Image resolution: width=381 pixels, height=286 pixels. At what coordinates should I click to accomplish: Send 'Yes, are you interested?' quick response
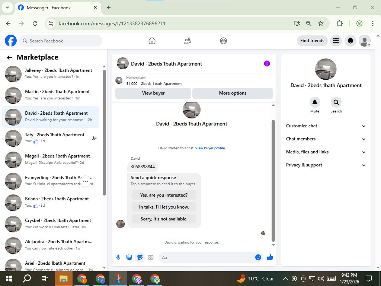tap(164, 195)
